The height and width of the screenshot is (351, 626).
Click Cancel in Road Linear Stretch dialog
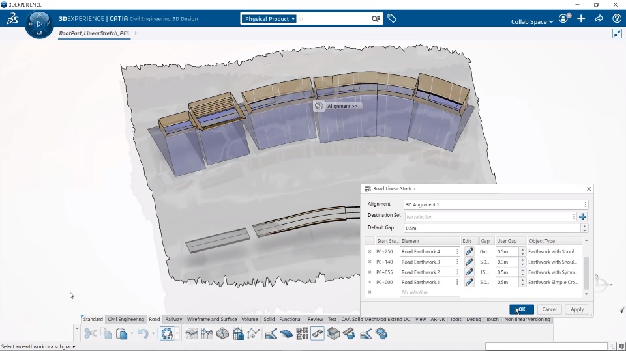click(549, 309)
